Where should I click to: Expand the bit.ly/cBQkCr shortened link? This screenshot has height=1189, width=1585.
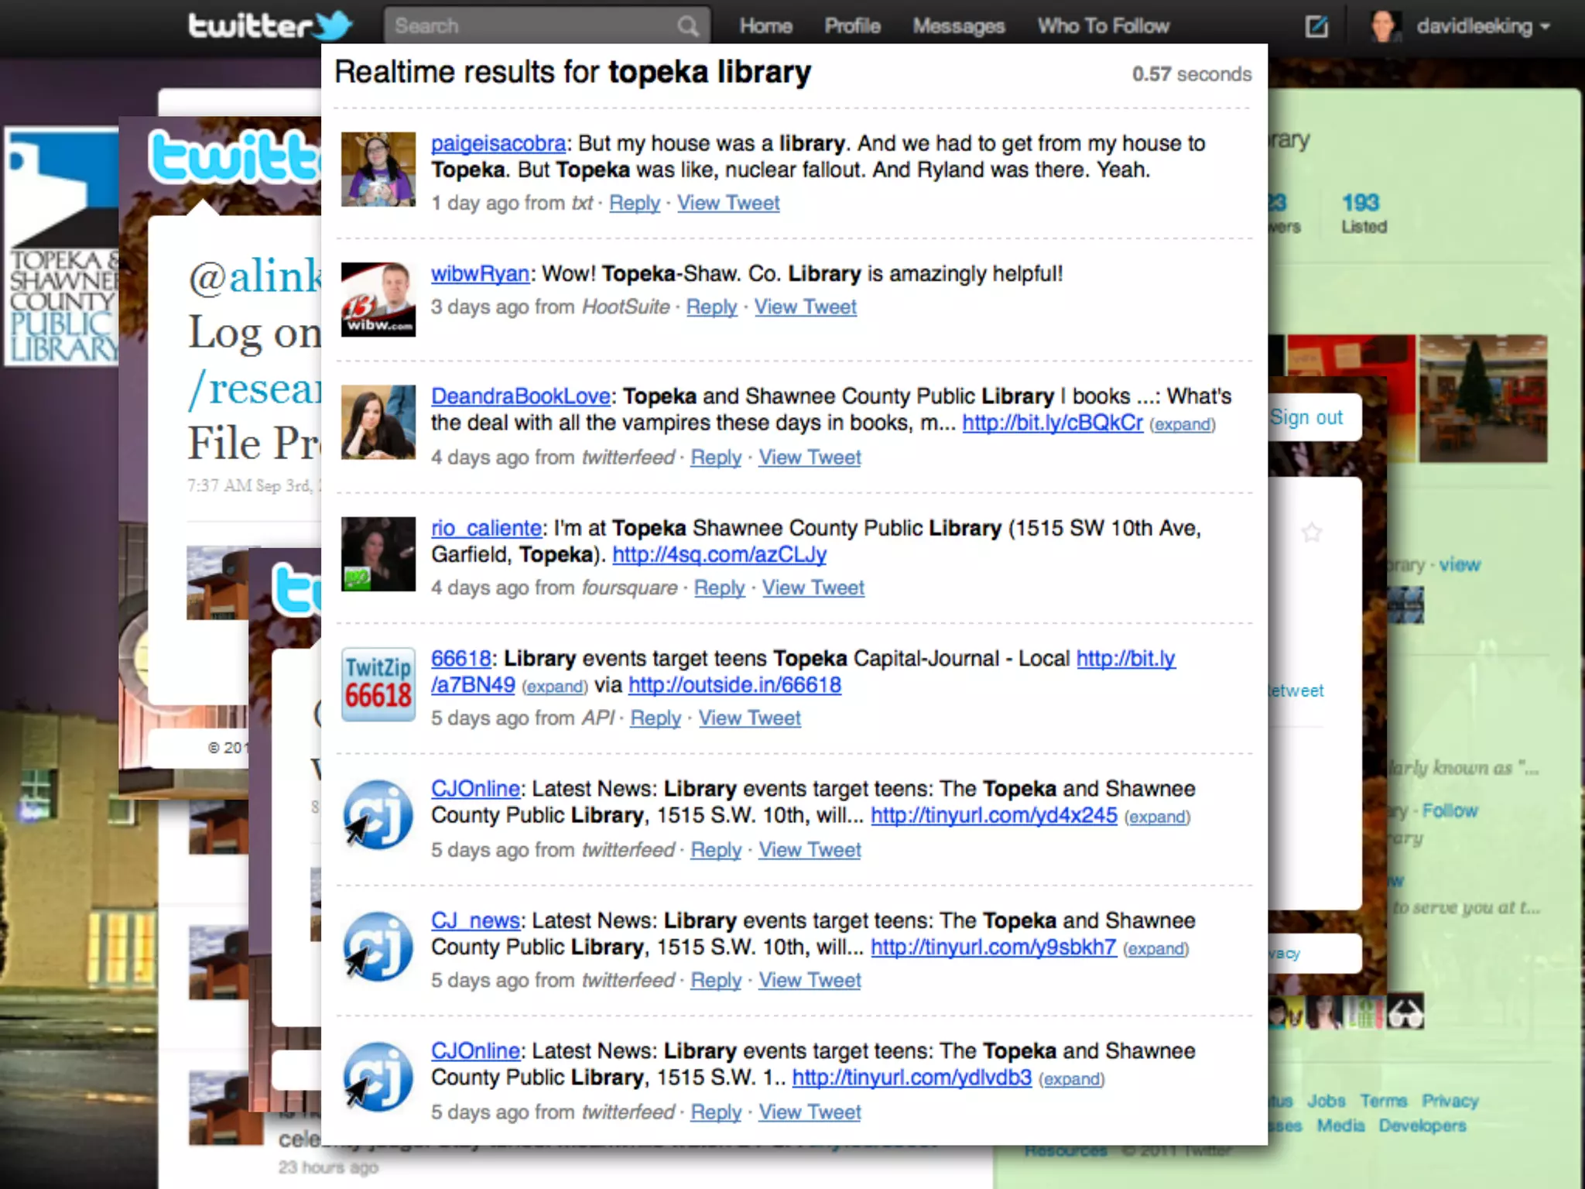pyautogui.click(x=1182, y=425)
